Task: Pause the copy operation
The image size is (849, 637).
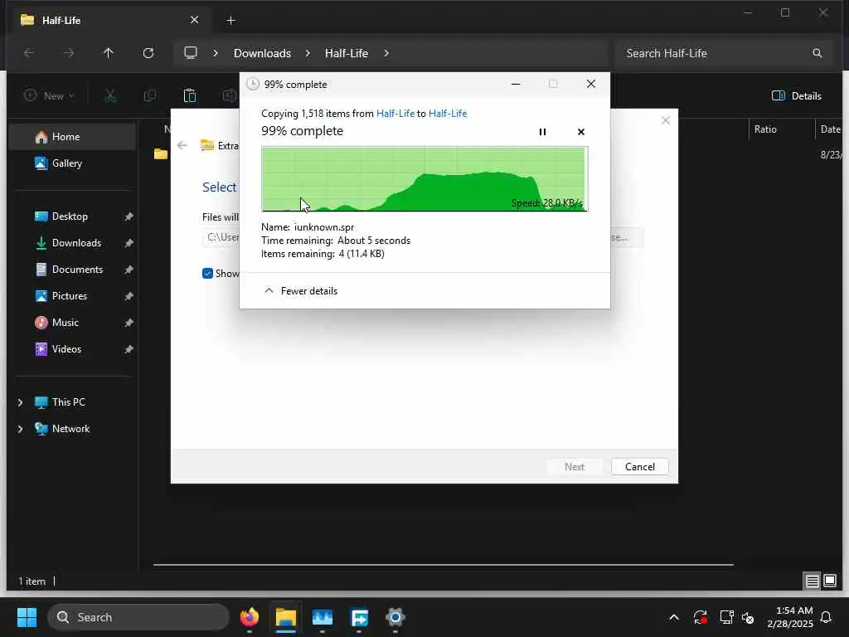Action: pyautogui.click(x=542, y=132)
